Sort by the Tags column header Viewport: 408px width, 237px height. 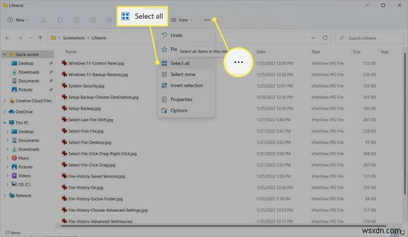(x=384, y=52)
